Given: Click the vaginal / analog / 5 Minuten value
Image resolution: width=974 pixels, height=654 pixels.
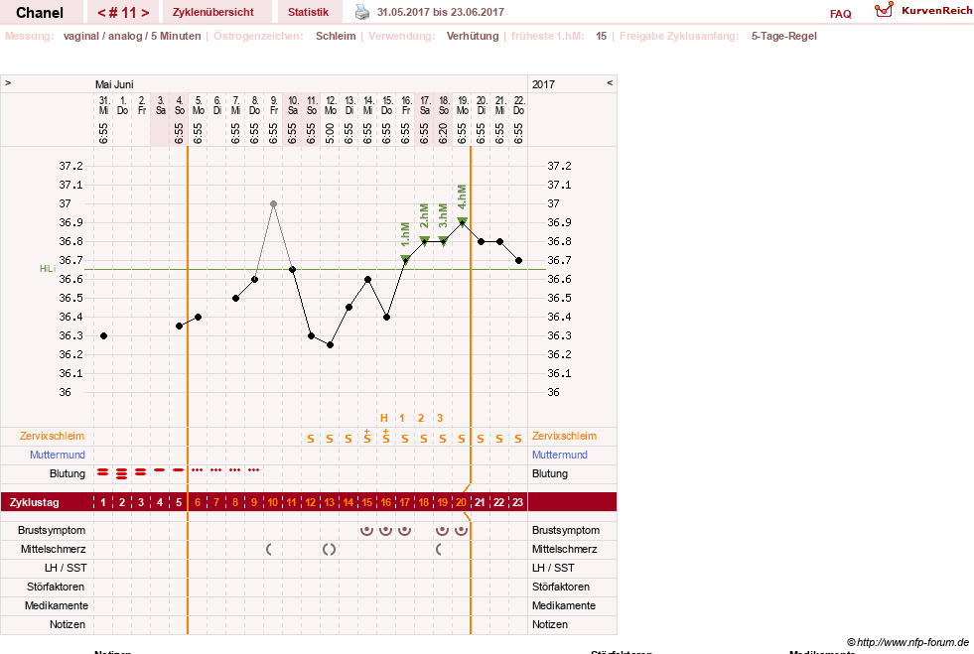Looking at the screenshot, I should click(132, 36).
